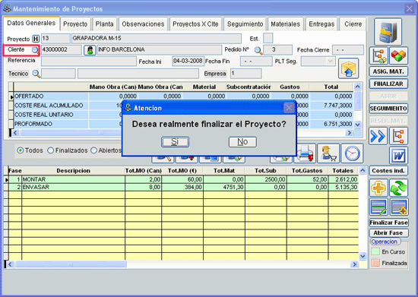The image size is (418, 297).
Task: Click the tree diagram icon beside double arrows
Action: (x=398, y=136)
